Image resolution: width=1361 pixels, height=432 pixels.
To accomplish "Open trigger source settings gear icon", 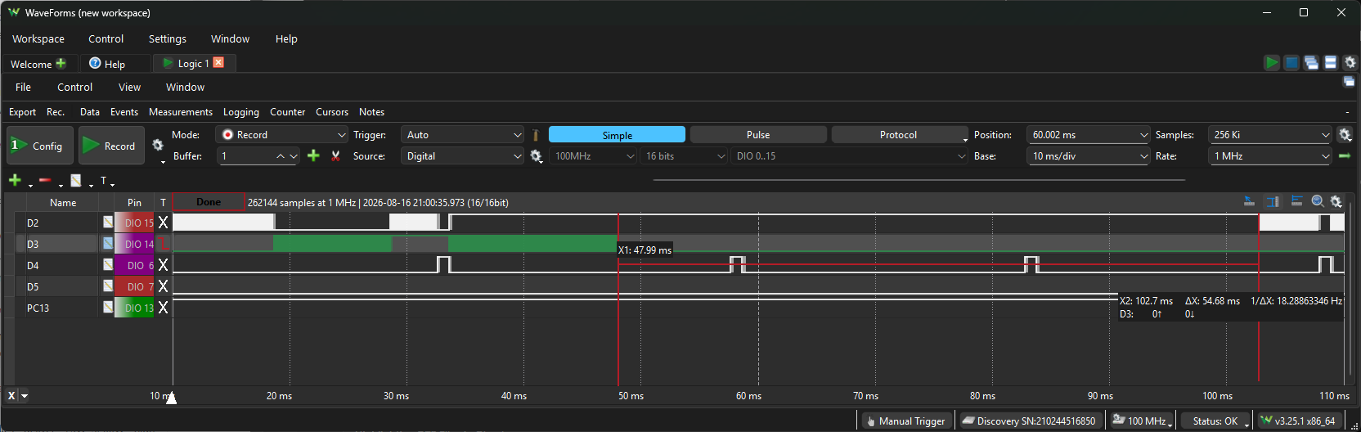I will (537, 155).
